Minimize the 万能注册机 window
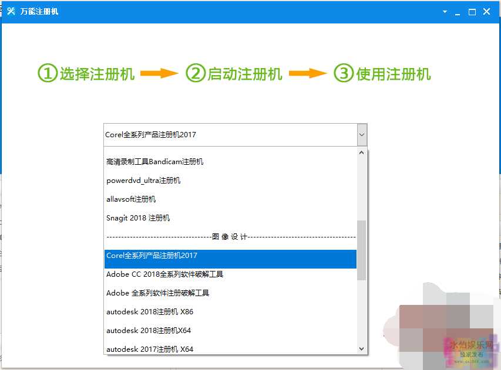This screenshot has width=501, height=370. 458,12
